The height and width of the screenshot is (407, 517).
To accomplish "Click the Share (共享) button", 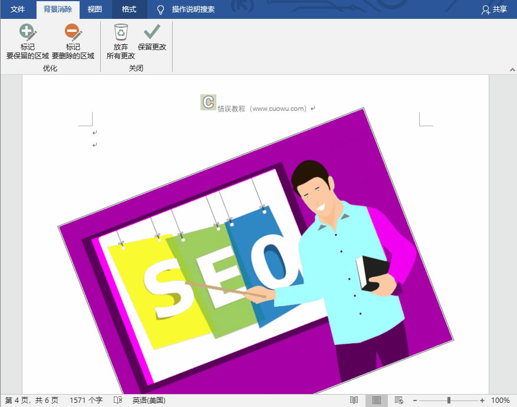I will point(494,9).
